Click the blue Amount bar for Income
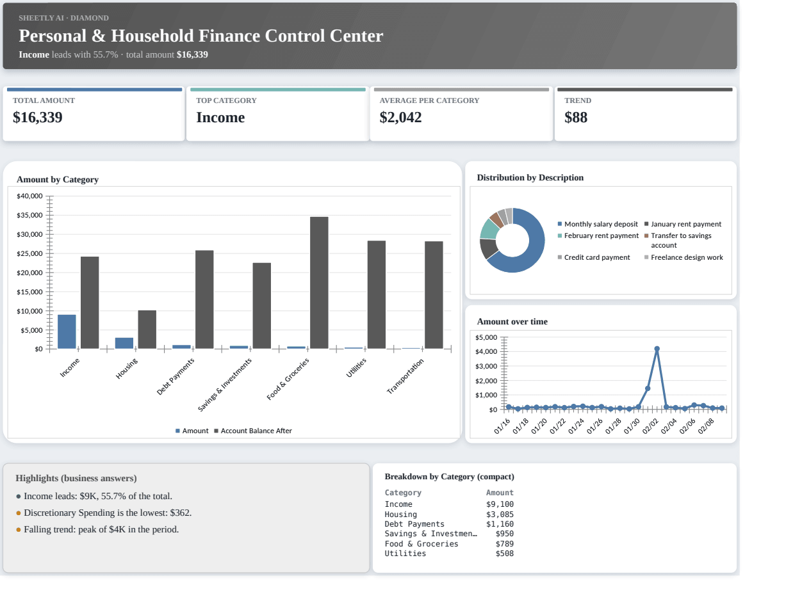Screen dimensions: 786x590 click(x=67, y=331)
